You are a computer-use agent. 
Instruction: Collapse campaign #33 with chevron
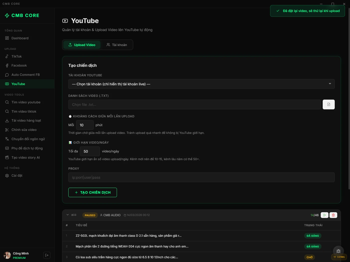coord(68,215)
